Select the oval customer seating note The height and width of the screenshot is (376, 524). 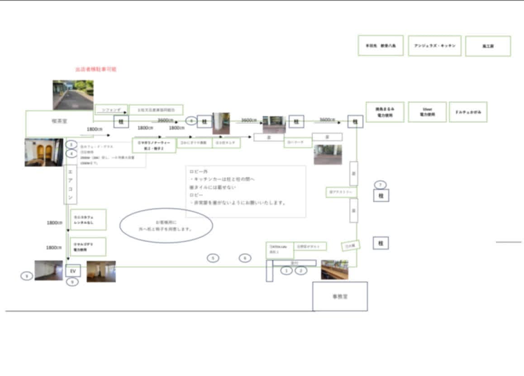coord(166,226)
